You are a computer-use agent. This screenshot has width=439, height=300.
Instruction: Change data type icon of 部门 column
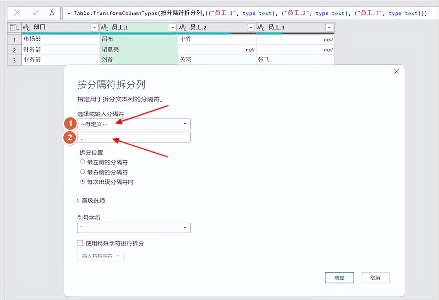point(26,28)
